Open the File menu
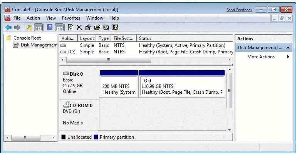Screen dimensions: 297x154 [17, 18]
